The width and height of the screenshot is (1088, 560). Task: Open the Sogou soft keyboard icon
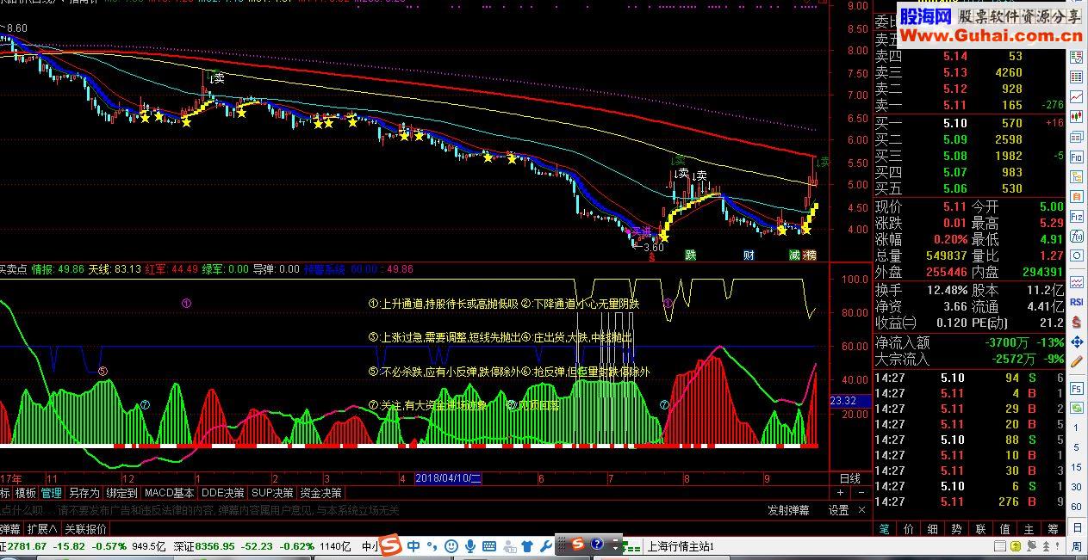[x=489, y=546]
